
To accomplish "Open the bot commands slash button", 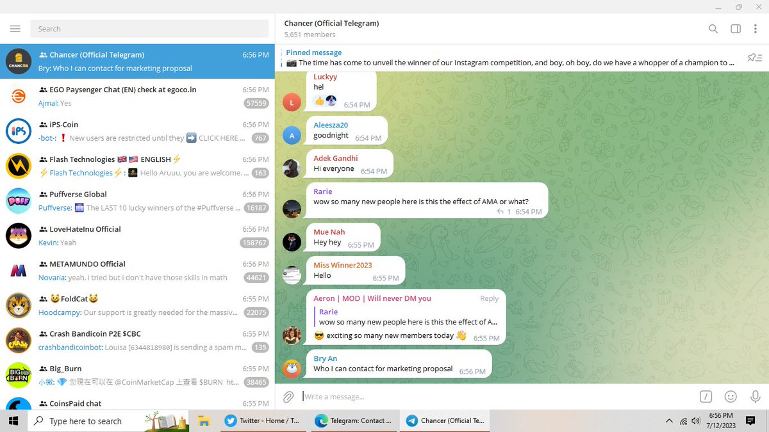I will 706,397.
